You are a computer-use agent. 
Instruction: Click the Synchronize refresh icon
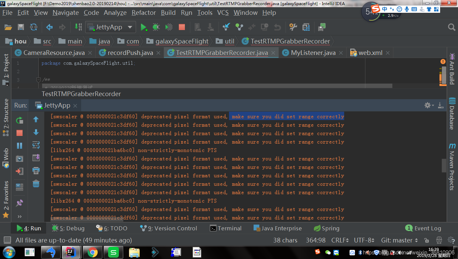tap(34, 27)
